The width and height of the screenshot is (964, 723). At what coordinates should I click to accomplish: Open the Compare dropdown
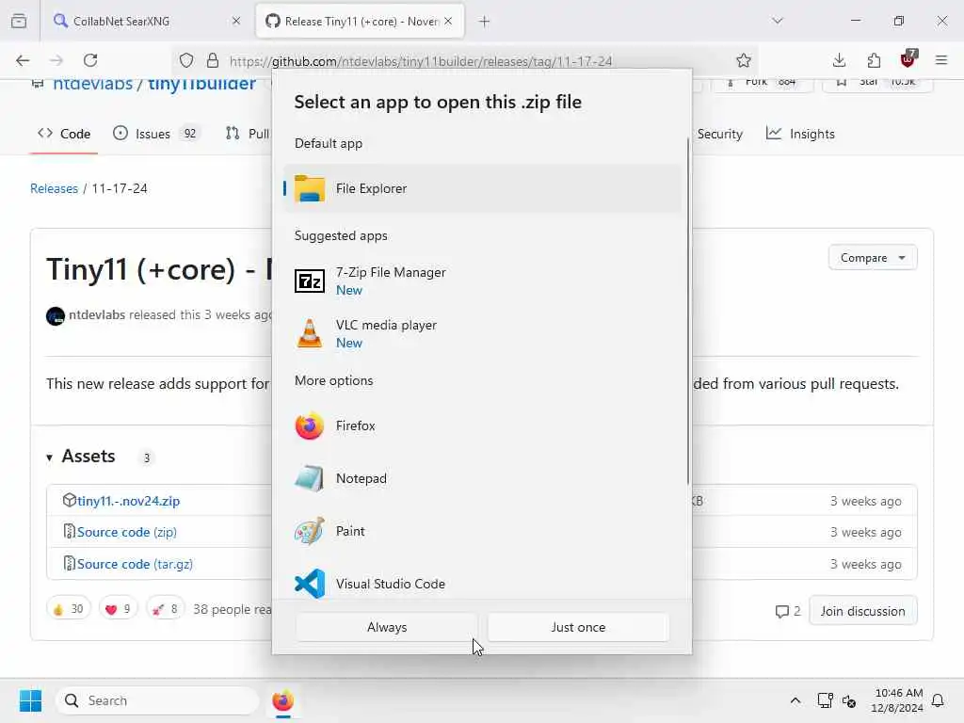click(x=873, y=258)
